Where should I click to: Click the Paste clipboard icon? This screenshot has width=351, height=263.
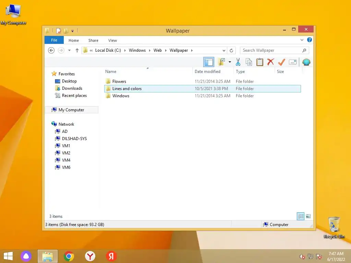pyautogui.click(x=260, y=62)
